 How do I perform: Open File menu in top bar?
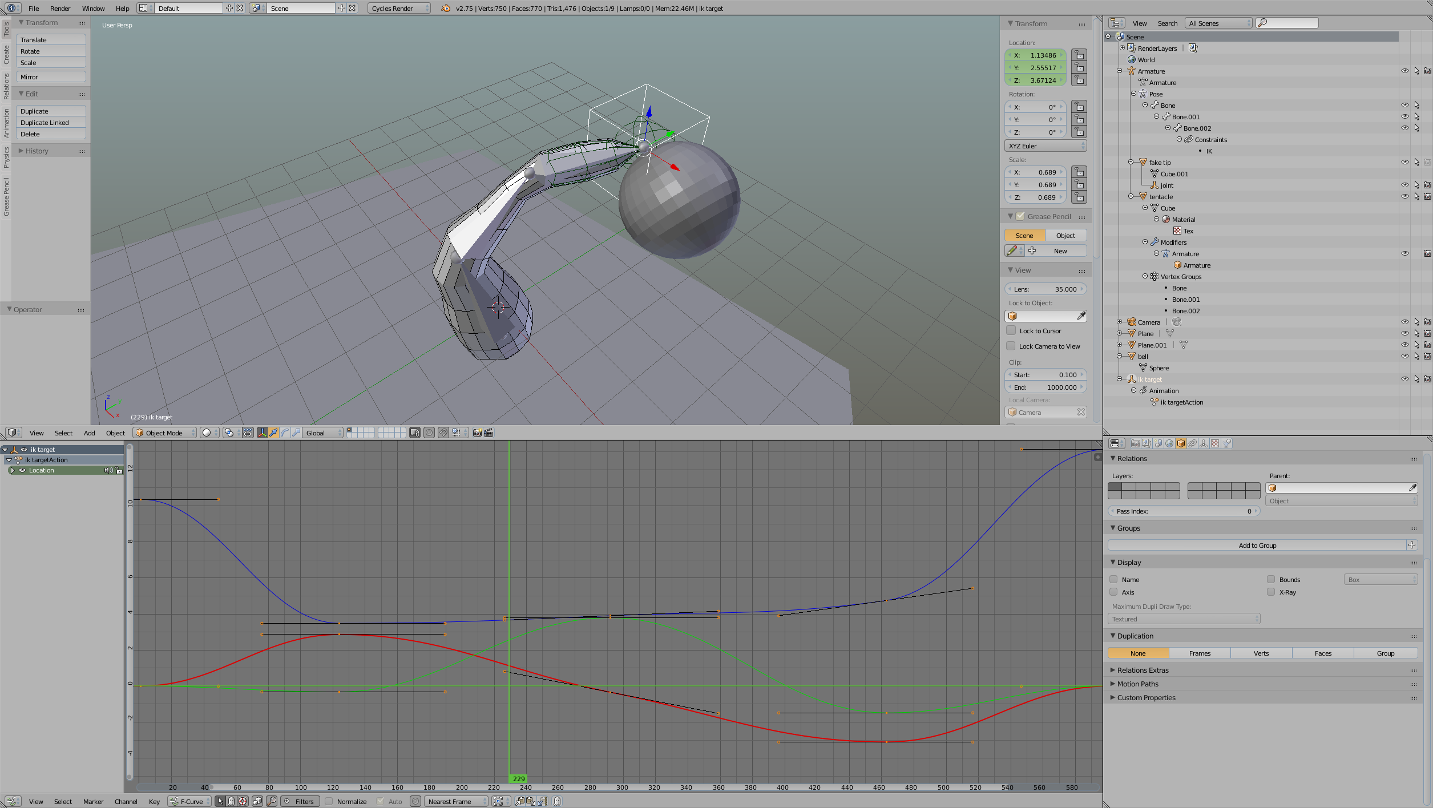tap(34, 8)
